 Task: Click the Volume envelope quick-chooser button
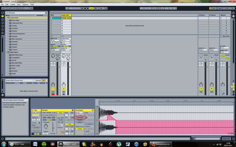tap(80, 120)
